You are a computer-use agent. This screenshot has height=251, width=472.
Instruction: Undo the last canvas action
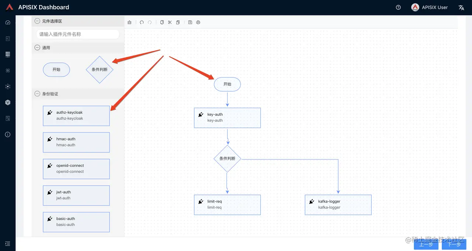tap(142, 23)
